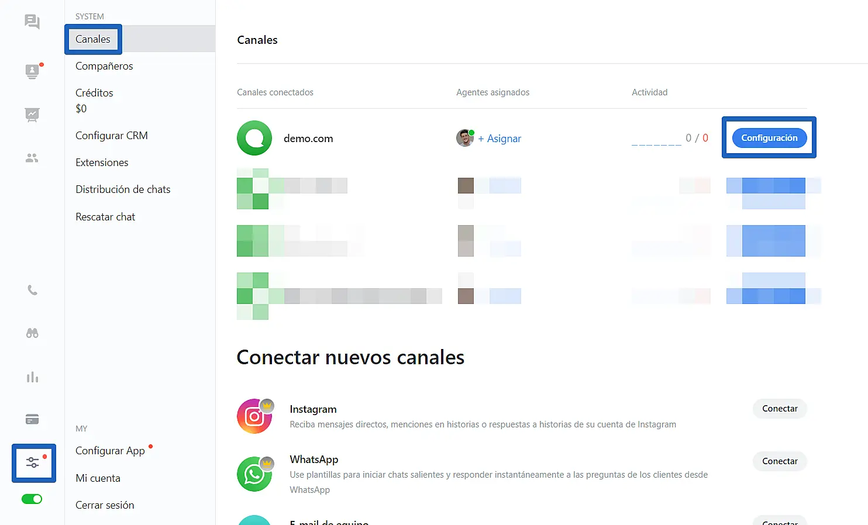Open the presentation chart board icon
The image size is (868, 525).
pos(32,115)
